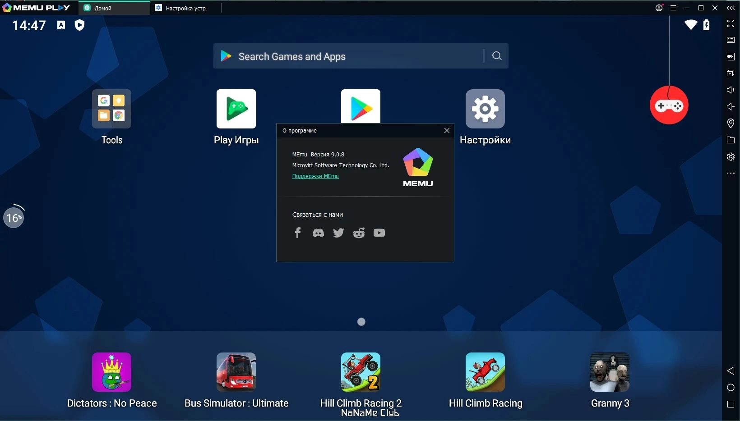Tap the Android Recents square button
Screen dimensions: 740x421
click(731, 404)
